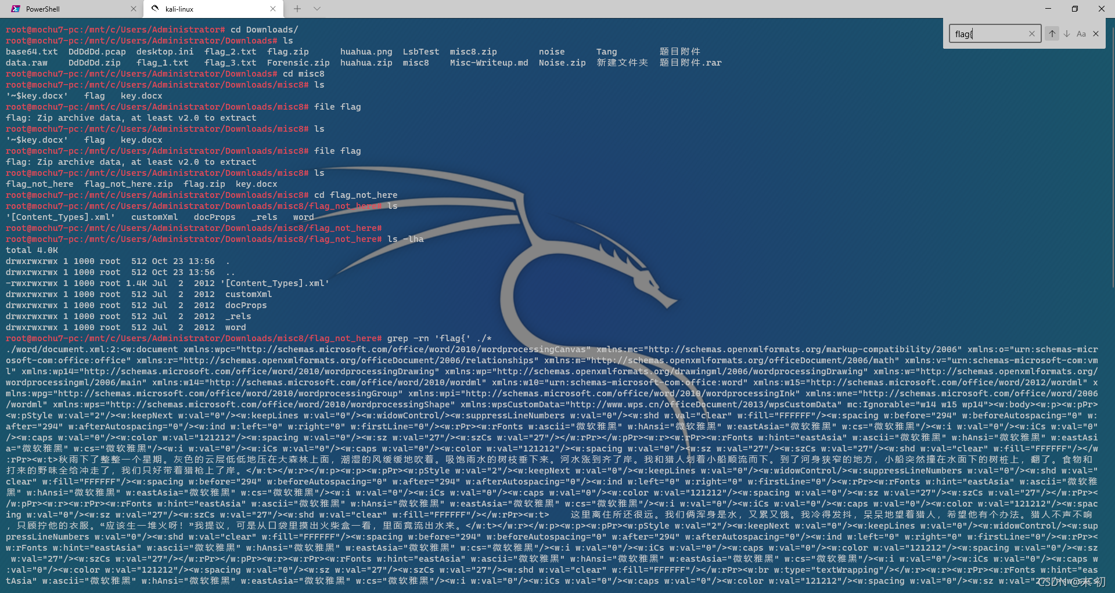Select the kali-linux tab

pos(213,9)
